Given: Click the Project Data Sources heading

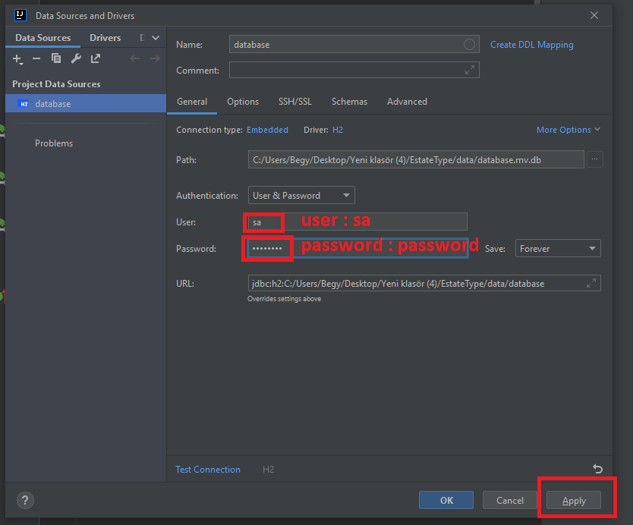Looking at the screenshot, I should click(56, 84).
